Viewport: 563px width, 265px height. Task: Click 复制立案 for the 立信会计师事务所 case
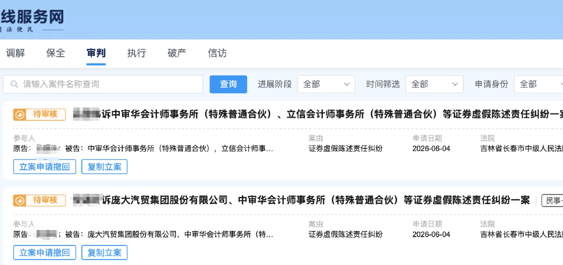tap(104, 167)
